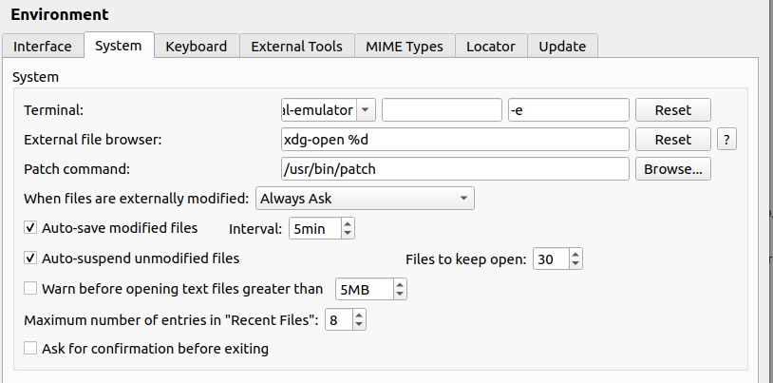The width and height of the screenshot is (773, 383).
Task: Select the External Tools tab
Action: 297,46
